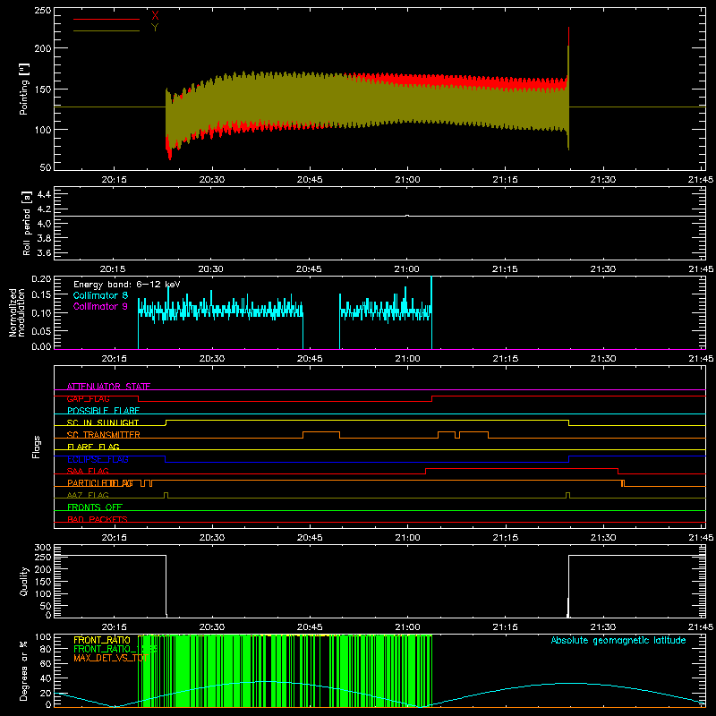Click the Flags axis label
716x716 pixels.
[36, 447]
